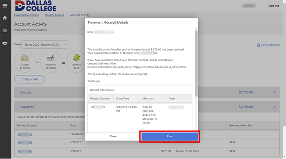Open the hamburger menu in sidebar
The image size is (286, 159).
(5, 6)
